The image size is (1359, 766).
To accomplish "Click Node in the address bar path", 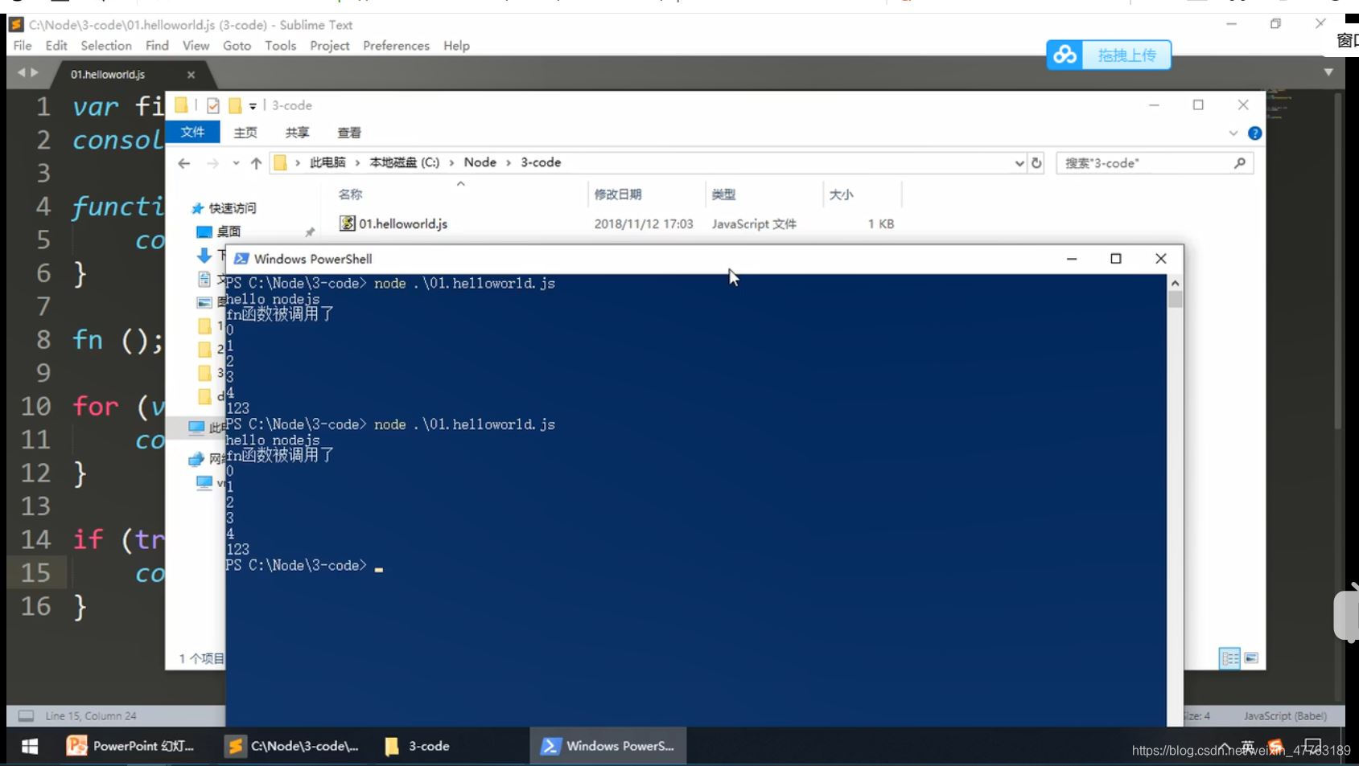I will pos(480,162).
